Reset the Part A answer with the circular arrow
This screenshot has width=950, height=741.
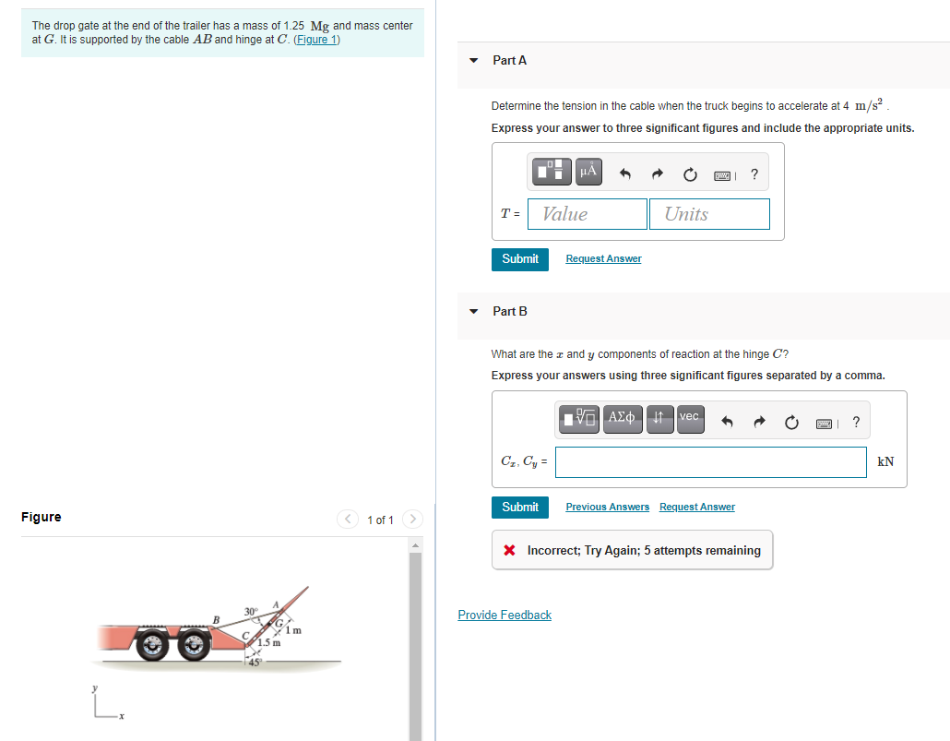pos(690,174)
